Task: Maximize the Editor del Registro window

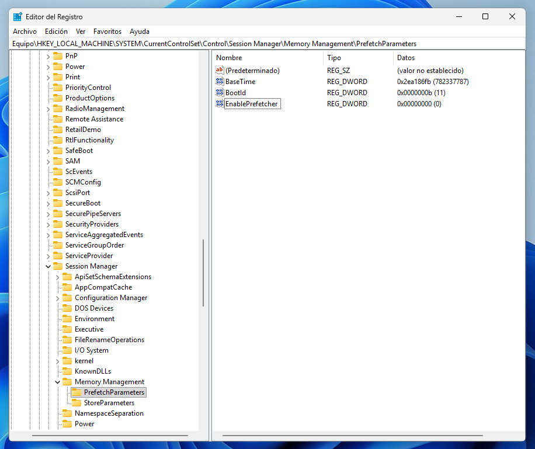Action: [485, 16]
